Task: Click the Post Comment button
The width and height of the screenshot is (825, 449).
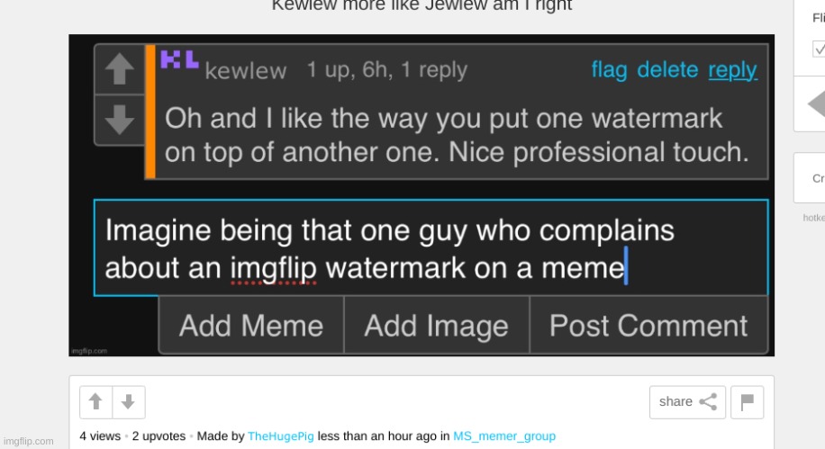Action: click(x=648, y=326)
